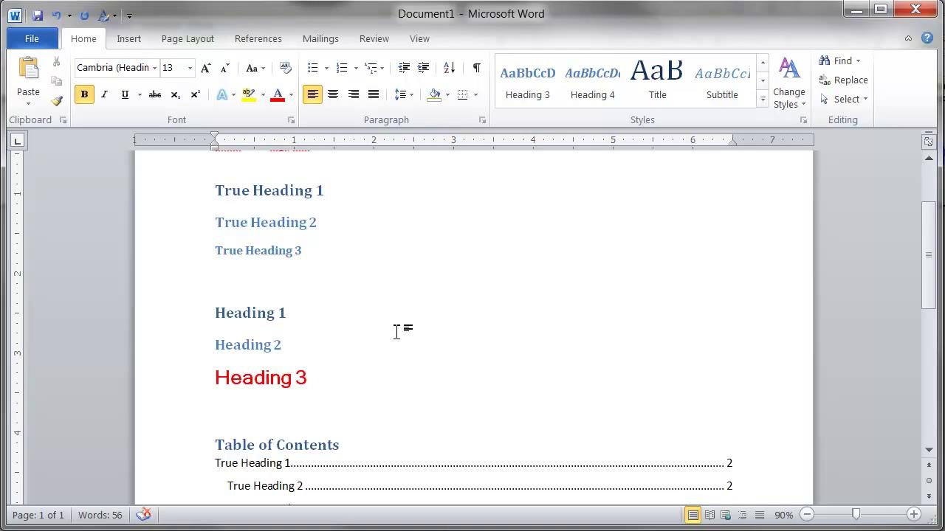Open Word Help question mark
This screenshot has height=531, width=945.
927,38
